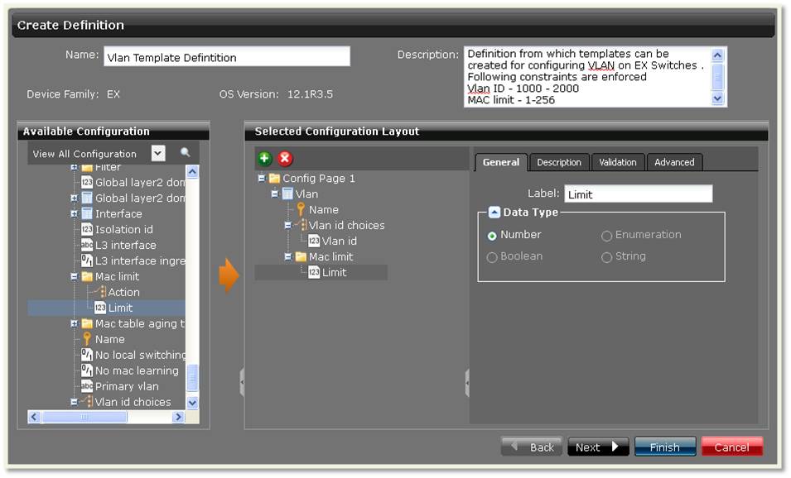This screenshot has width=791, height=478.
Task: Click inside the Description text area
Action: 586,77
